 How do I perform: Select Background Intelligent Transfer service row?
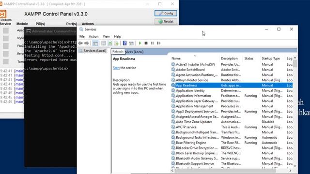pyautogui.click(x=232, y=132)
